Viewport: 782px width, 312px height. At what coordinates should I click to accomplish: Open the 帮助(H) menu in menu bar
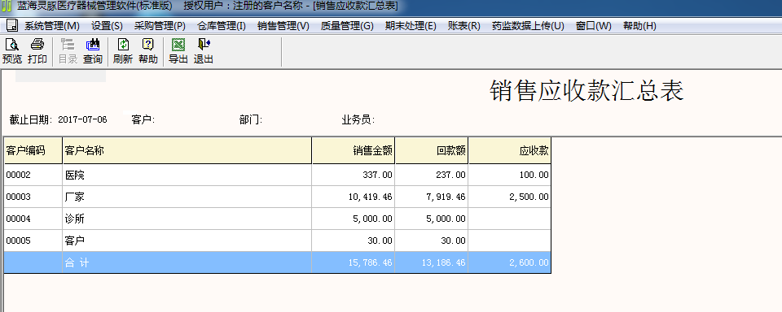click(x=640, y=26)
